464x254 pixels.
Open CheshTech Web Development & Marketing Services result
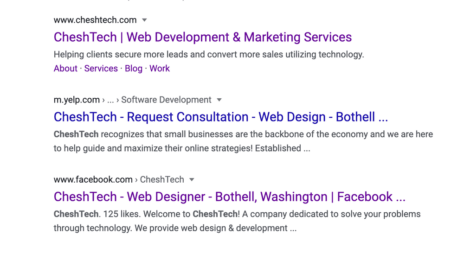(203, 37)
